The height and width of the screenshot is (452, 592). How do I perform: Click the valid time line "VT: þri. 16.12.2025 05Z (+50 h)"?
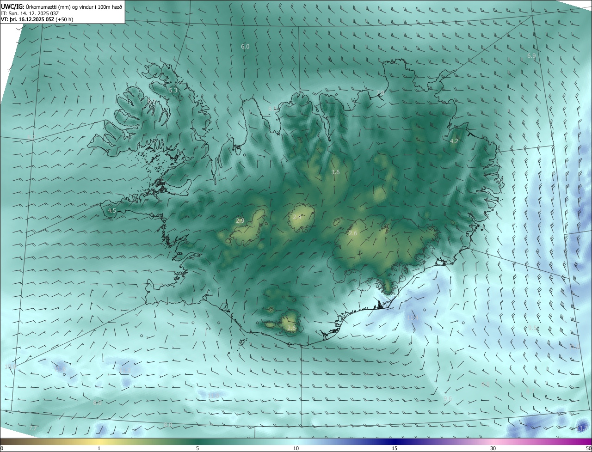[x=37, y=19]
